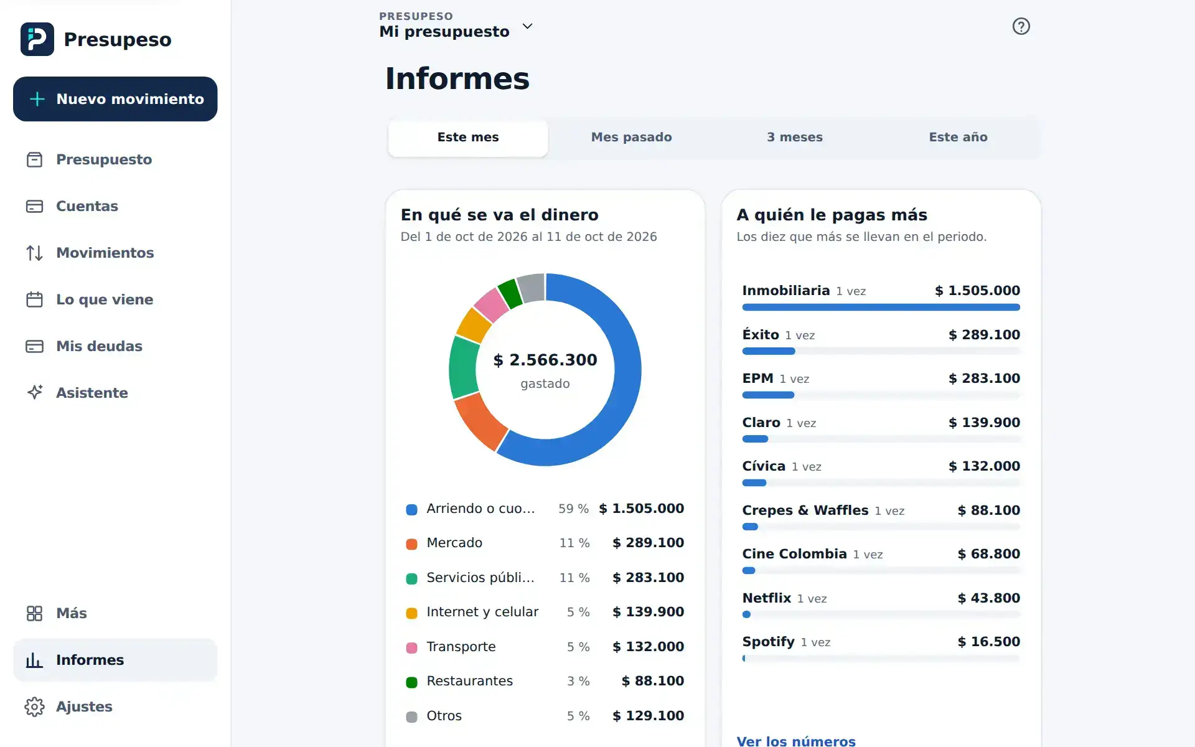Click the green Servicios públicos legend swatch
1195x747 pixels.
tap(411, 578)
